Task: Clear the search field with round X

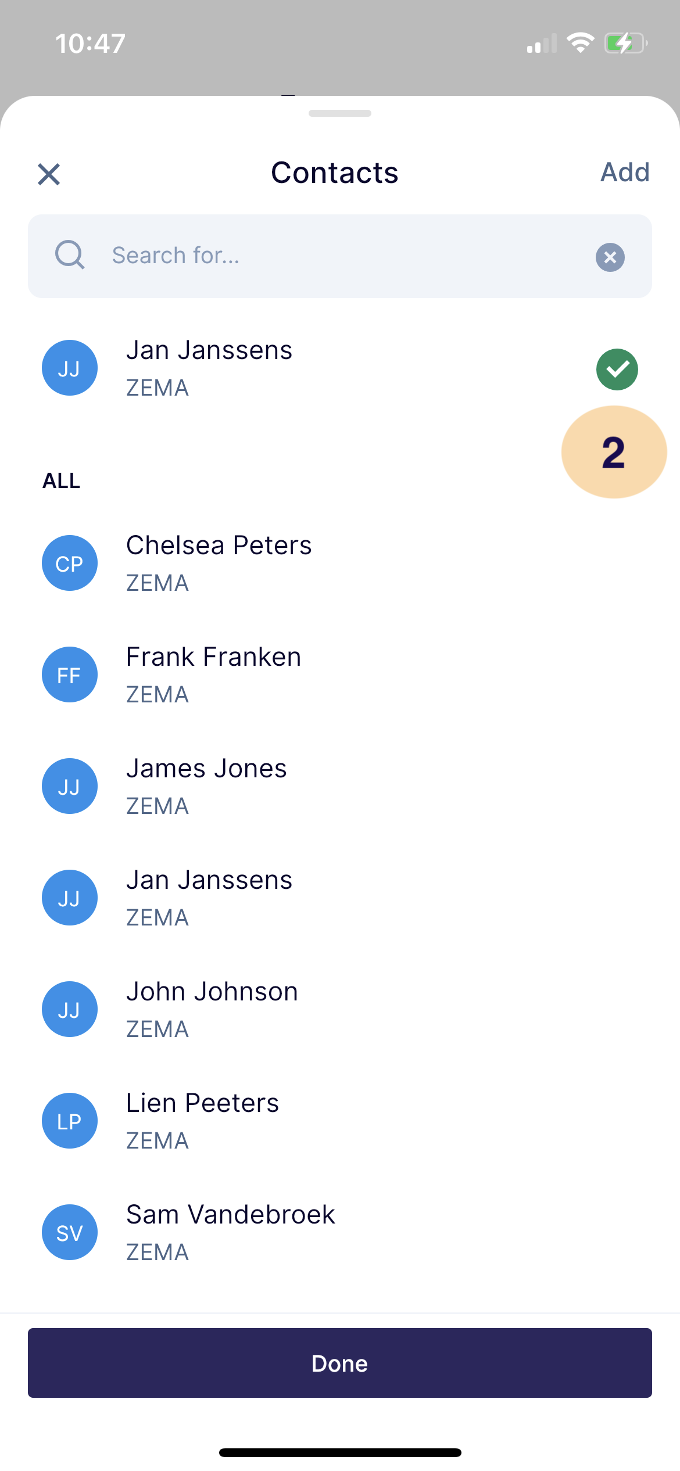Action: coord(610,257)
